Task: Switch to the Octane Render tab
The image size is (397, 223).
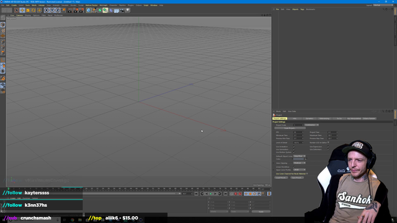Action: point(369,118)
